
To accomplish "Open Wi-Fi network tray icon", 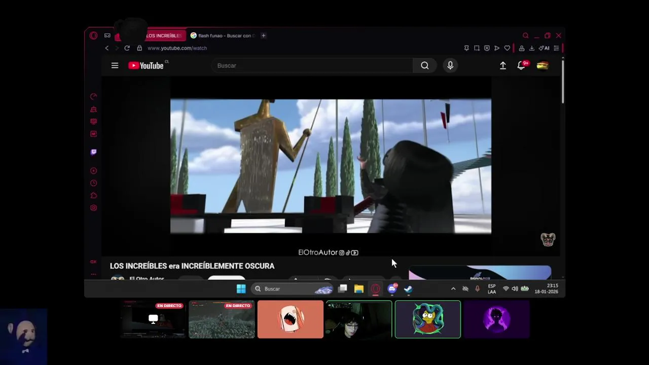I will pos(506,288).
